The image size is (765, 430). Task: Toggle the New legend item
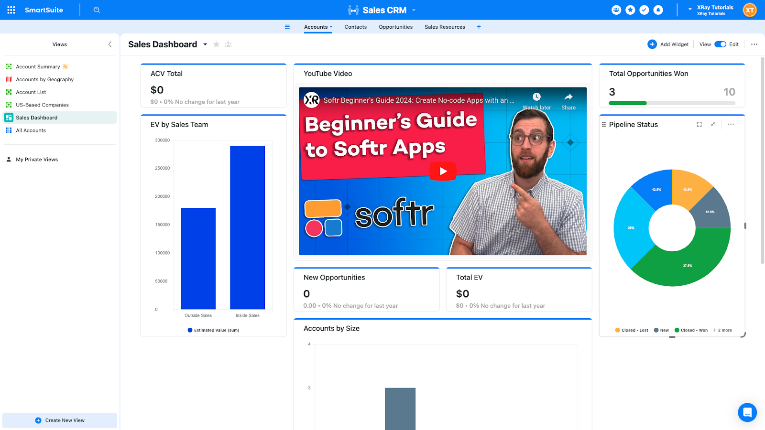pos(661,330)
